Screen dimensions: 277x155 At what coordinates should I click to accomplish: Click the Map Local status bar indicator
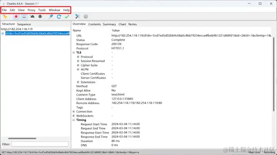(x=254, y=152)
